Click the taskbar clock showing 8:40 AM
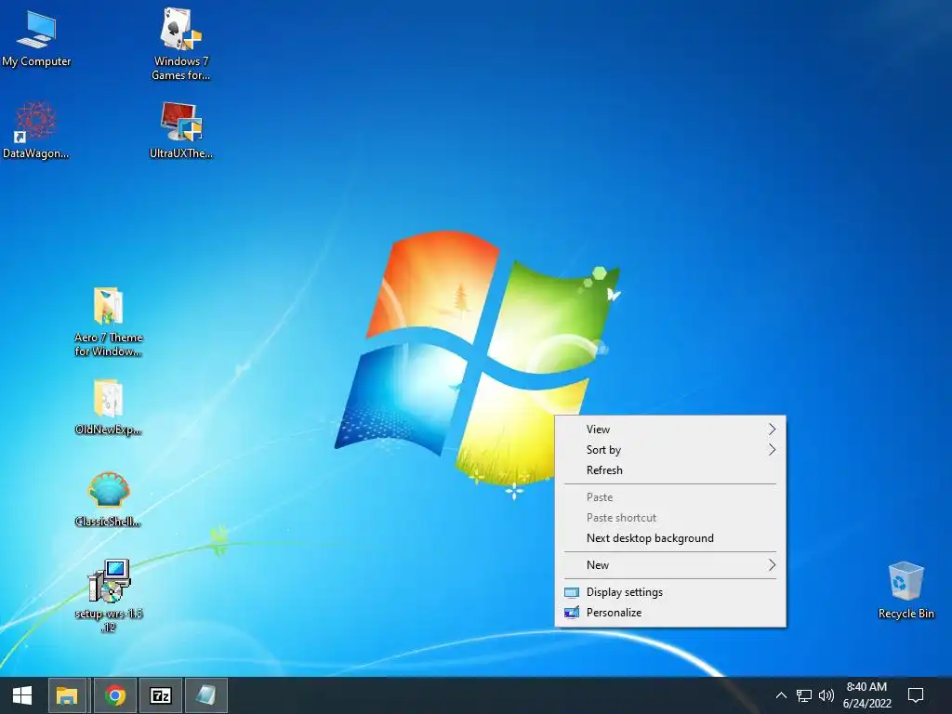 (867, 695)
